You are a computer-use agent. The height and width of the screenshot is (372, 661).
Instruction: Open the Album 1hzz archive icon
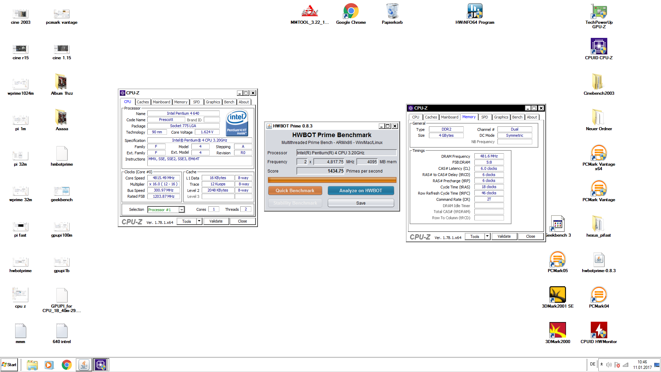point(62,84)
